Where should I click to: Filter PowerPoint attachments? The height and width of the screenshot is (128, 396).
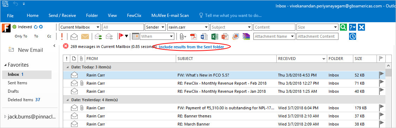pyautogui.click(x=225, y=36)
